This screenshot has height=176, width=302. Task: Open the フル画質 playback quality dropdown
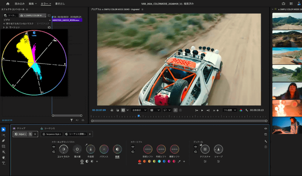pyautogui.click(x=230, y=110)
